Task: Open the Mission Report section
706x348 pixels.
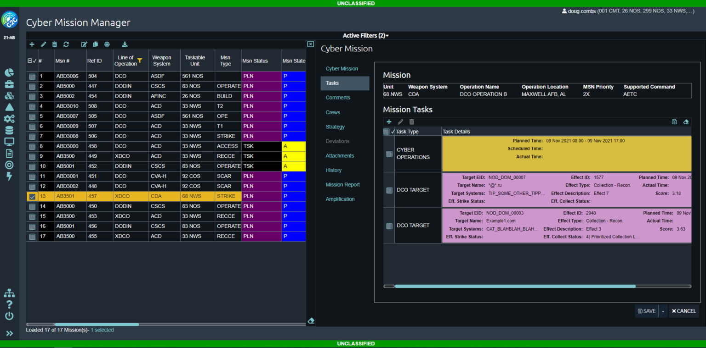Action: [x=342, y=184]
